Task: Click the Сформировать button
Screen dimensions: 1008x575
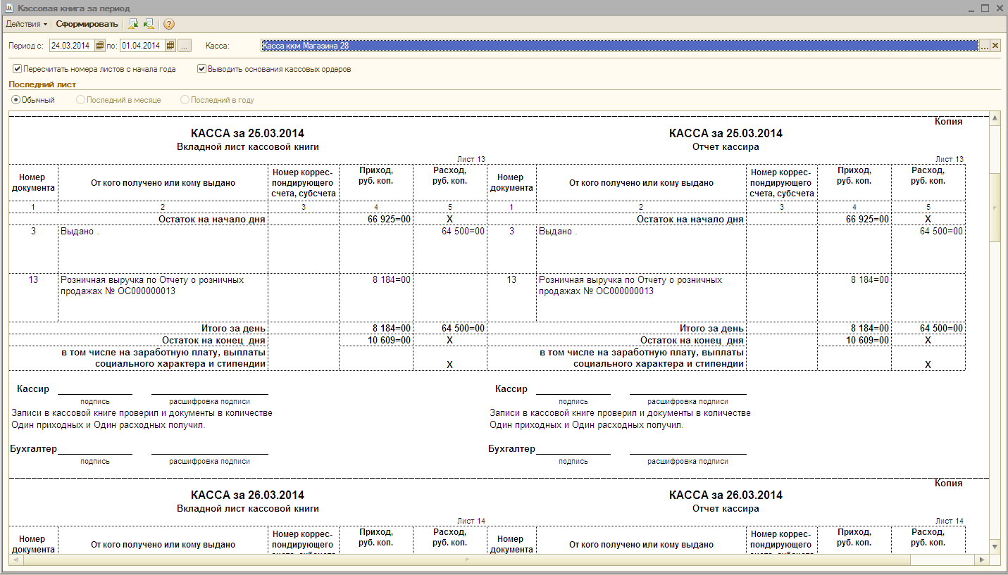Action: pyautogui.click(x=87, y=24)
